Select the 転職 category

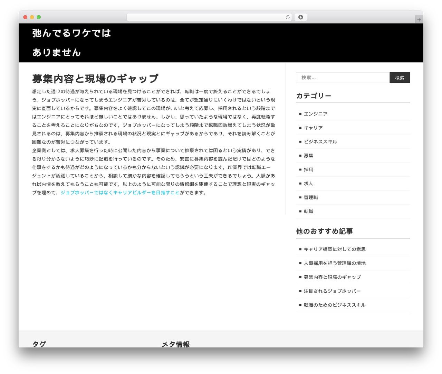[308, 211]
